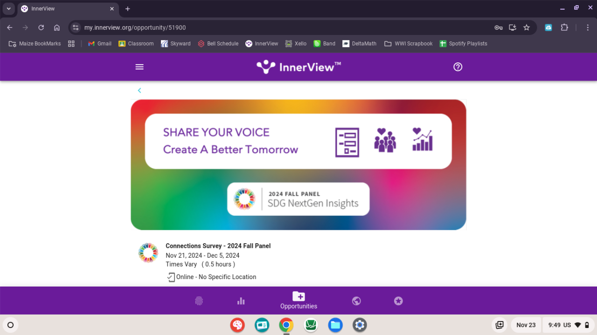This screenshot has height=335, width=597.
Task: Click the Connections Survey - 2024 Fall Panel title
Action: pos(218,246)
